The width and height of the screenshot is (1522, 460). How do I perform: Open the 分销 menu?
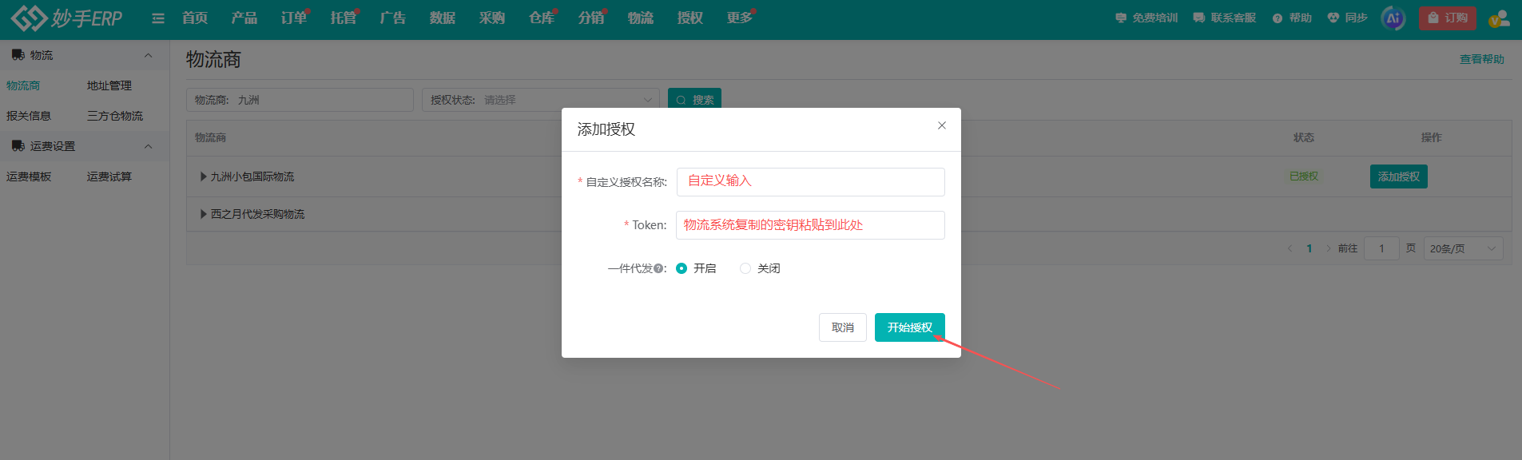pos(591,18)
